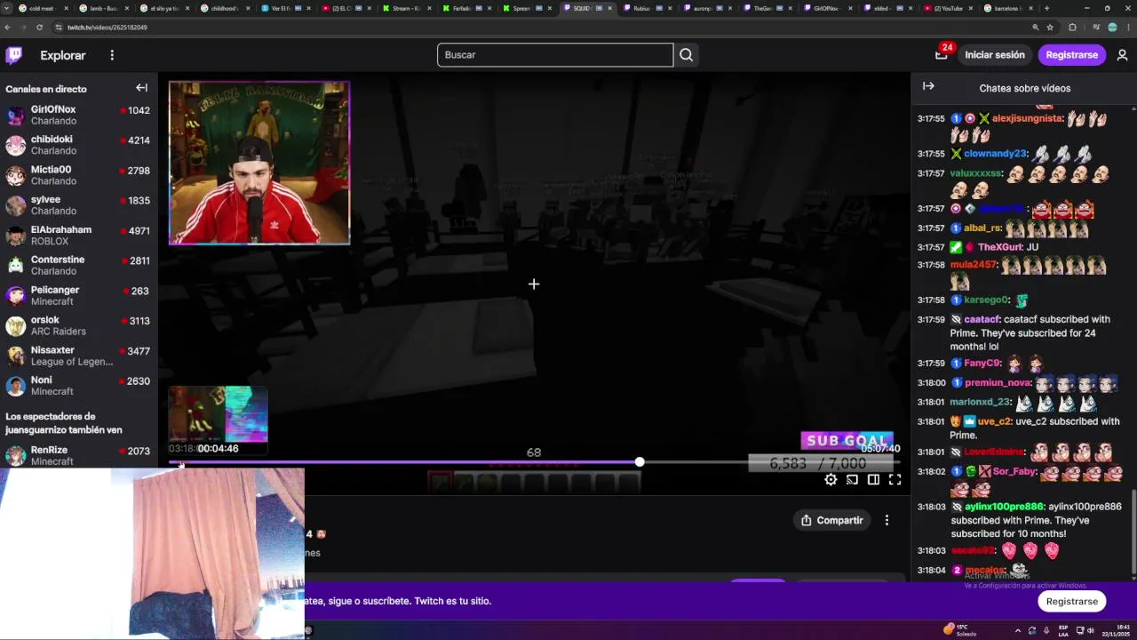Open chibidoki channel from sidebar

coord(78,145)
